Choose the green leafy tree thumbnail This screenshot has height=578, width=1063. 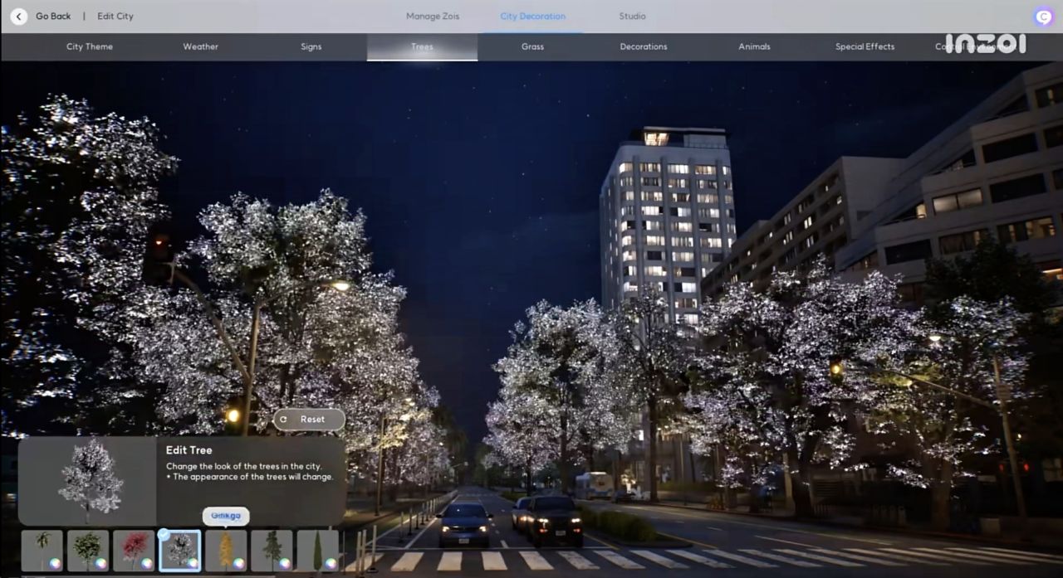click(88, 551)
